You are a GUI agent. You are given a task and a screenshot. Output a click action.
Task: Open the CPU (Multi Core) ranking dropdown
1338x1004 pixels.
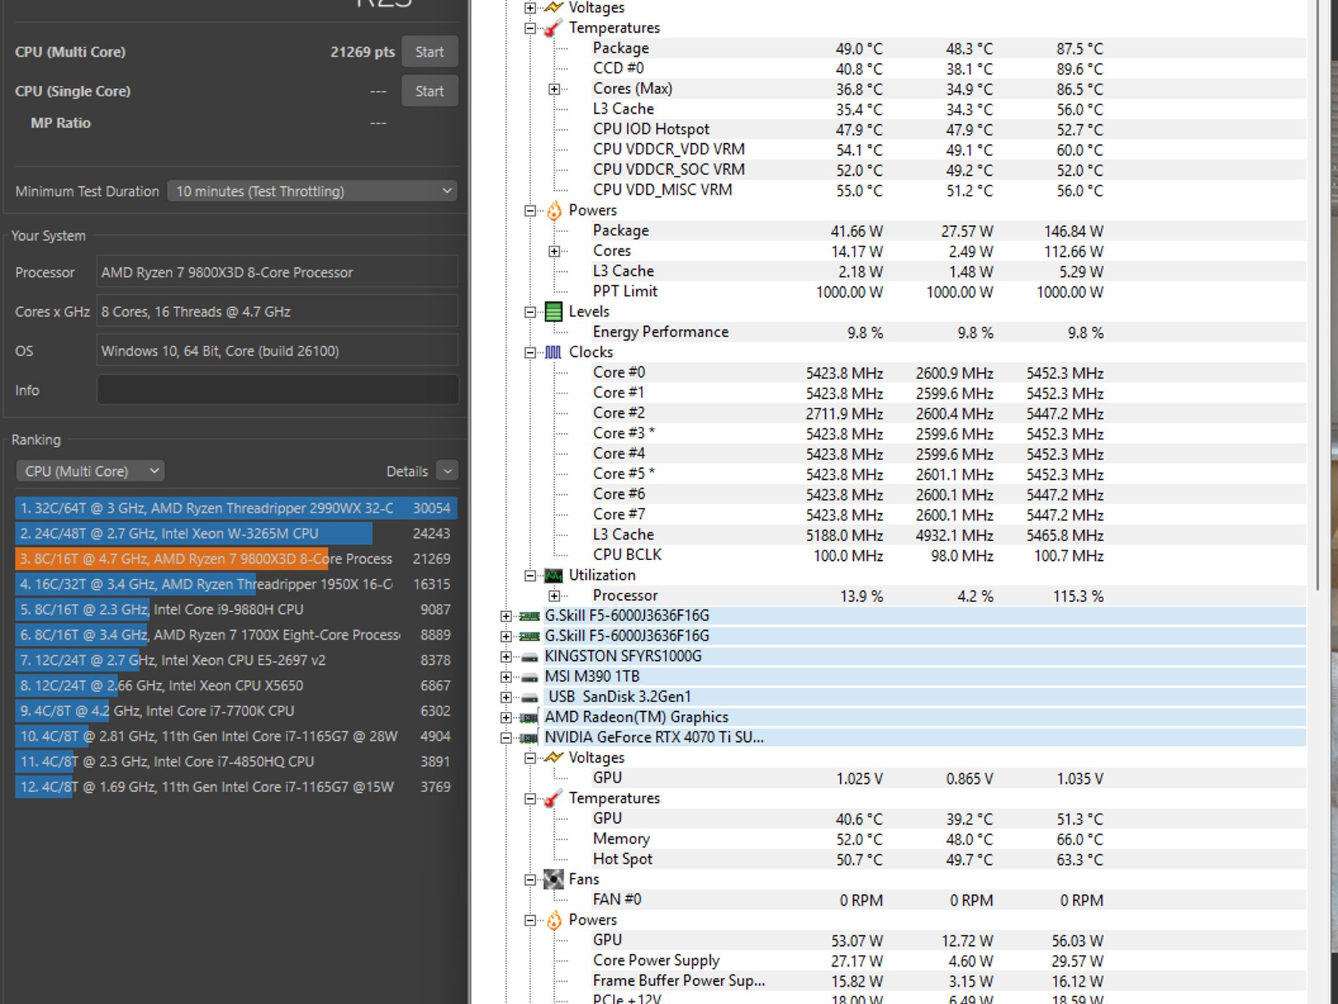(x=90, y=471)
